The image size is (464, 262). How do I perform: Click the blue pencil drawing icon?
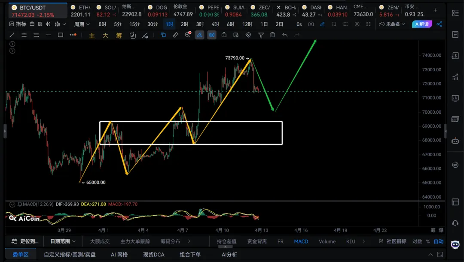(x=323, y=24)
